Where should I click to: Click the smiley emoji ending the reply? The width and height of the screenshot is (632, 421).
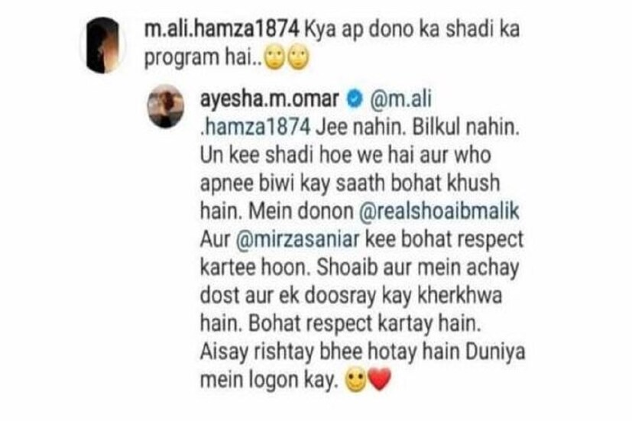(x=355, y=381)
